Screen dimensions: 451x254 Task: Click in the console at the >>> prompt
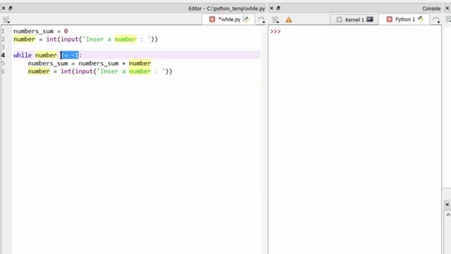(276, 31)
